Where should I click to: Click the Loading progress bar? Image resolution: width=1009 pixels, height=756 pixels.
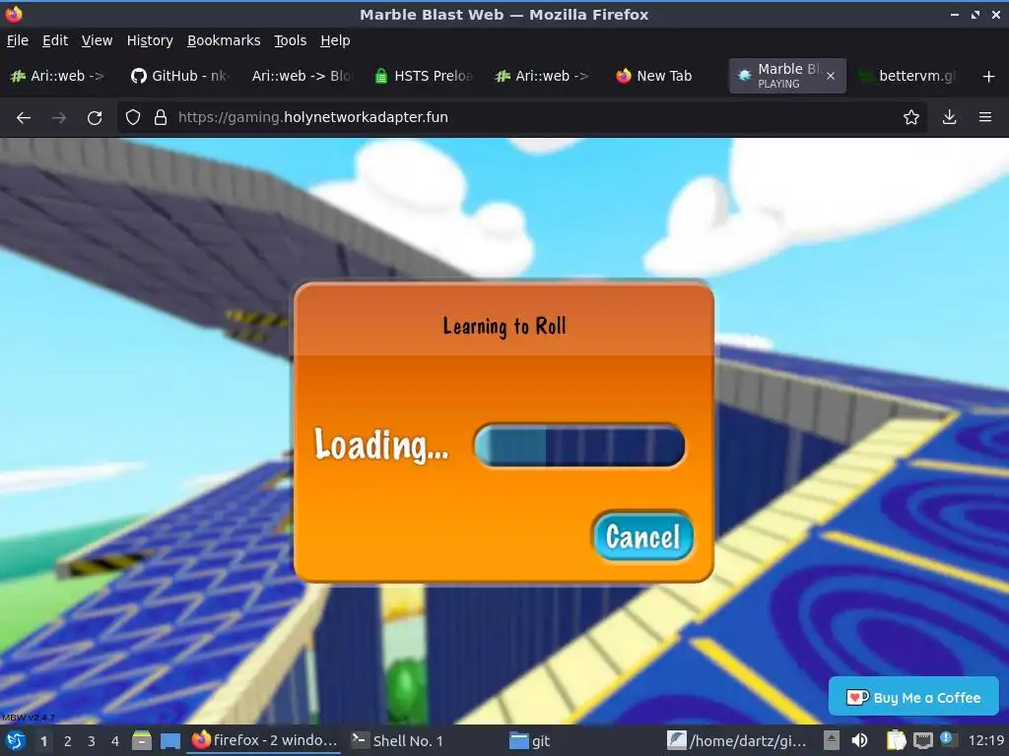(x=579, y=445)
